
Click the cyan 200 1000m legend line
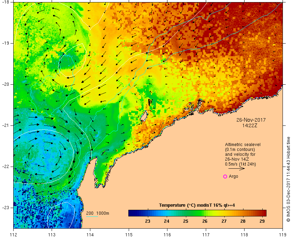tap(92, 217)
